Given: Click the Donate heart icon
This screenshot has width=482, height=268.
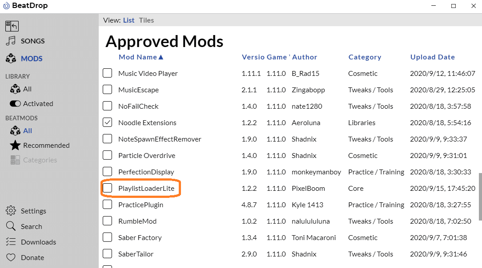Looking at the screenshot, I should tap(11, 257).
